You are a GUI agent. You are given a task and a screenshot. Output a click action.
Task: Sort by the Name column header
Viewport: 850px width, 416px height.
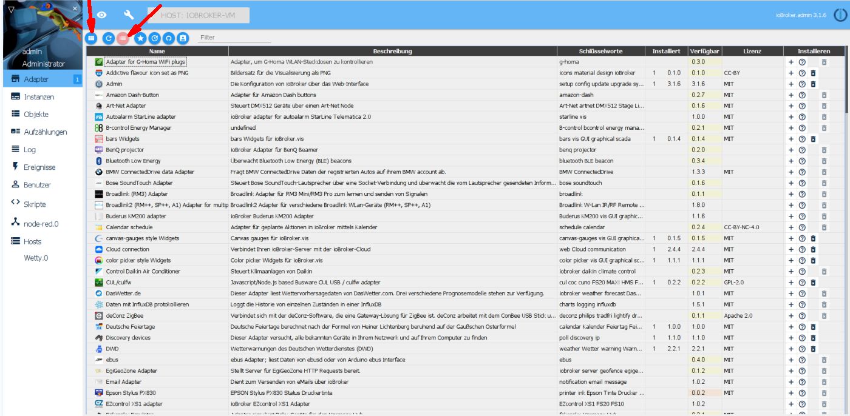point(157,52)
